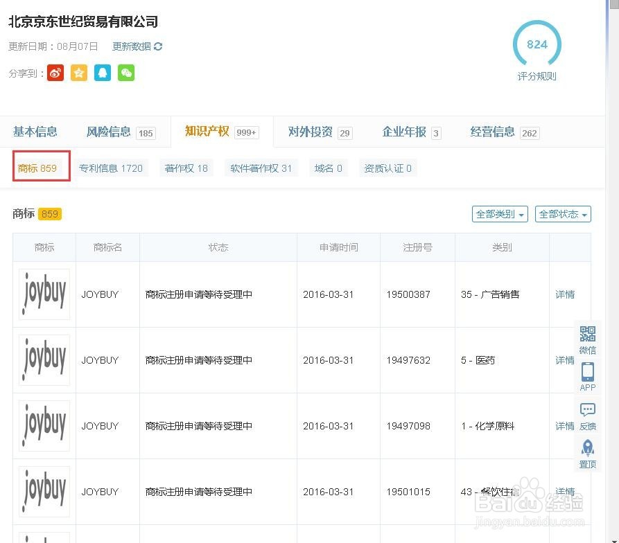This screenshot has height=543, width=619.
Task: Click registration number 19497098
Action: 408,426
